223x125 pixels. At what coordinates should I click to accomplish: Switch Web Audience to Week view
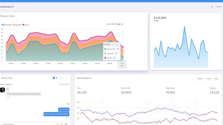pos(209,79)
